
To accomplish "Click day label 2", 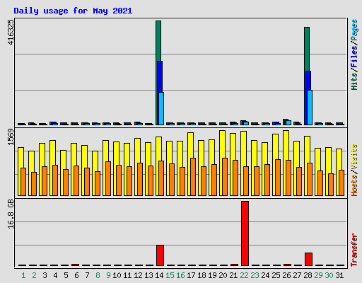I will [34, 275].
